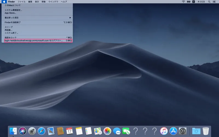Open the ファイル menu in menu bar
The height and width of the screenshot is (137, 219).
(x=22, y=2)
